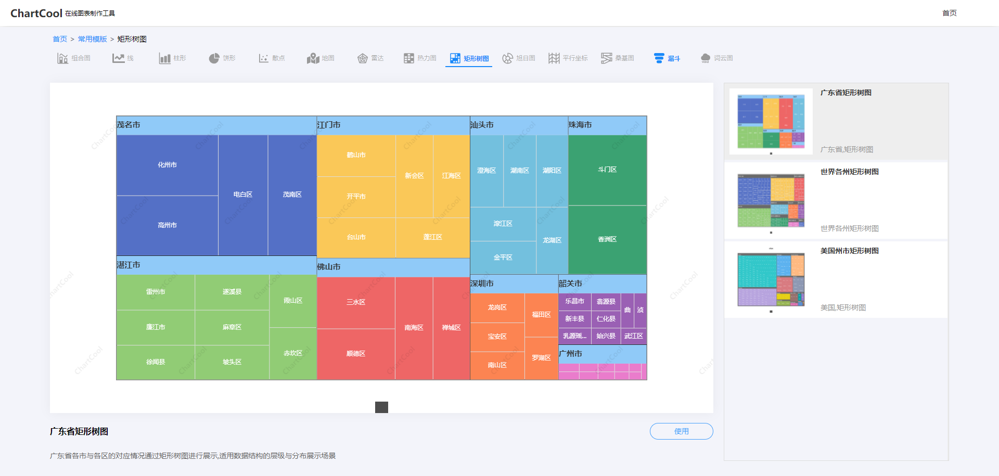Select the 澄海区 treemap block
Screen dimensions: 999x476
(x=486, y=171)
